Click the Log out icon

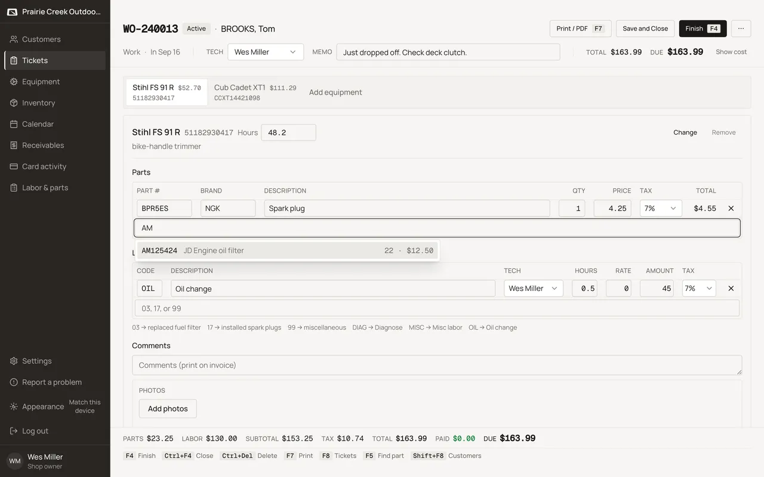(14, 431)
